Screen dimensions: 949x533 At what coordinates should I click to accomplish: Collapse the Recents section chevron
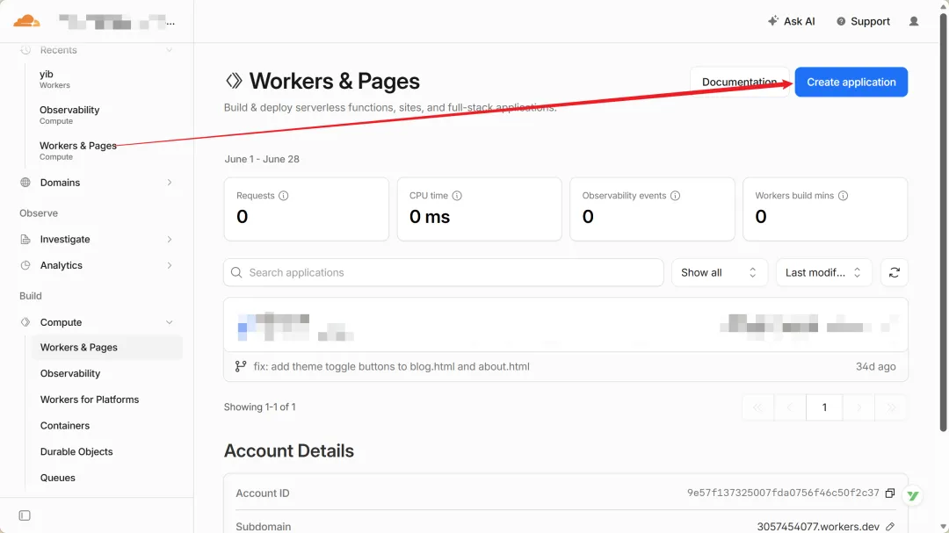point(170,50)
